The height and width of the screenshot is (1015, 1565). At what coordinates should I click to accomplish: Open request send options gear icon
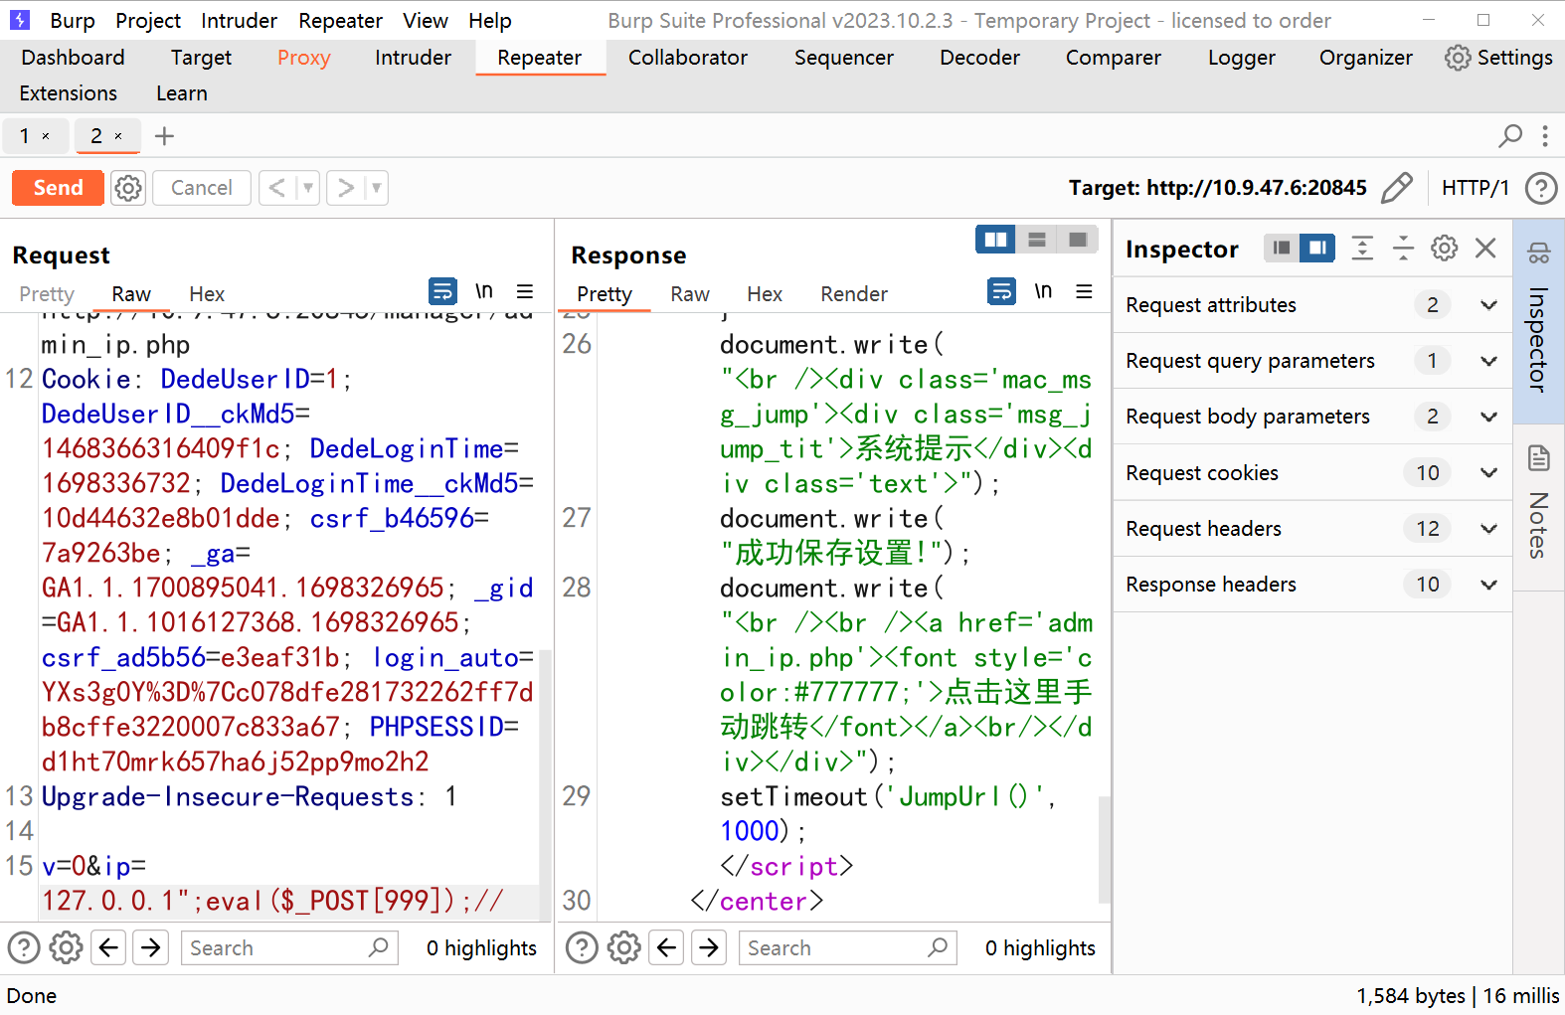[128, 188]
